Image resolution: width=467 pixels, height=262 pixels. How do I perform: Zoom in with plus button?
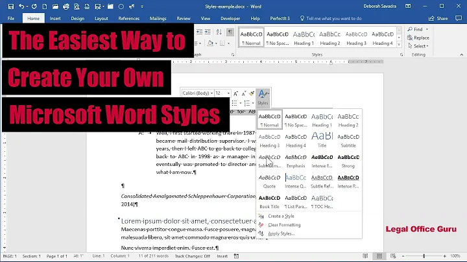point(445,256)
